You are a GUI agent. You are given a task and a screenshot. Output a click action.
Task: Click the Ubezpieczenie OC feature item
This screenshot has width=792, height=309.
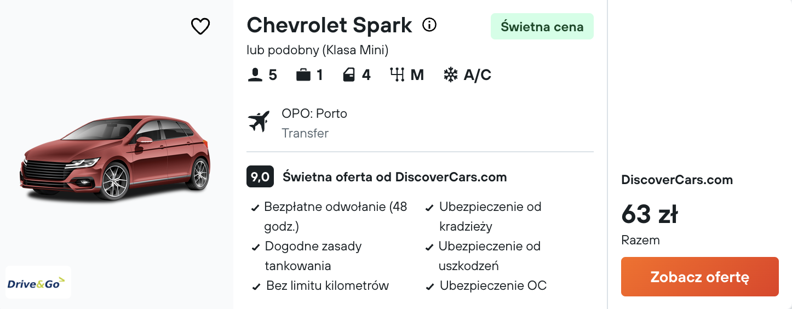click(x=486, y=285)
